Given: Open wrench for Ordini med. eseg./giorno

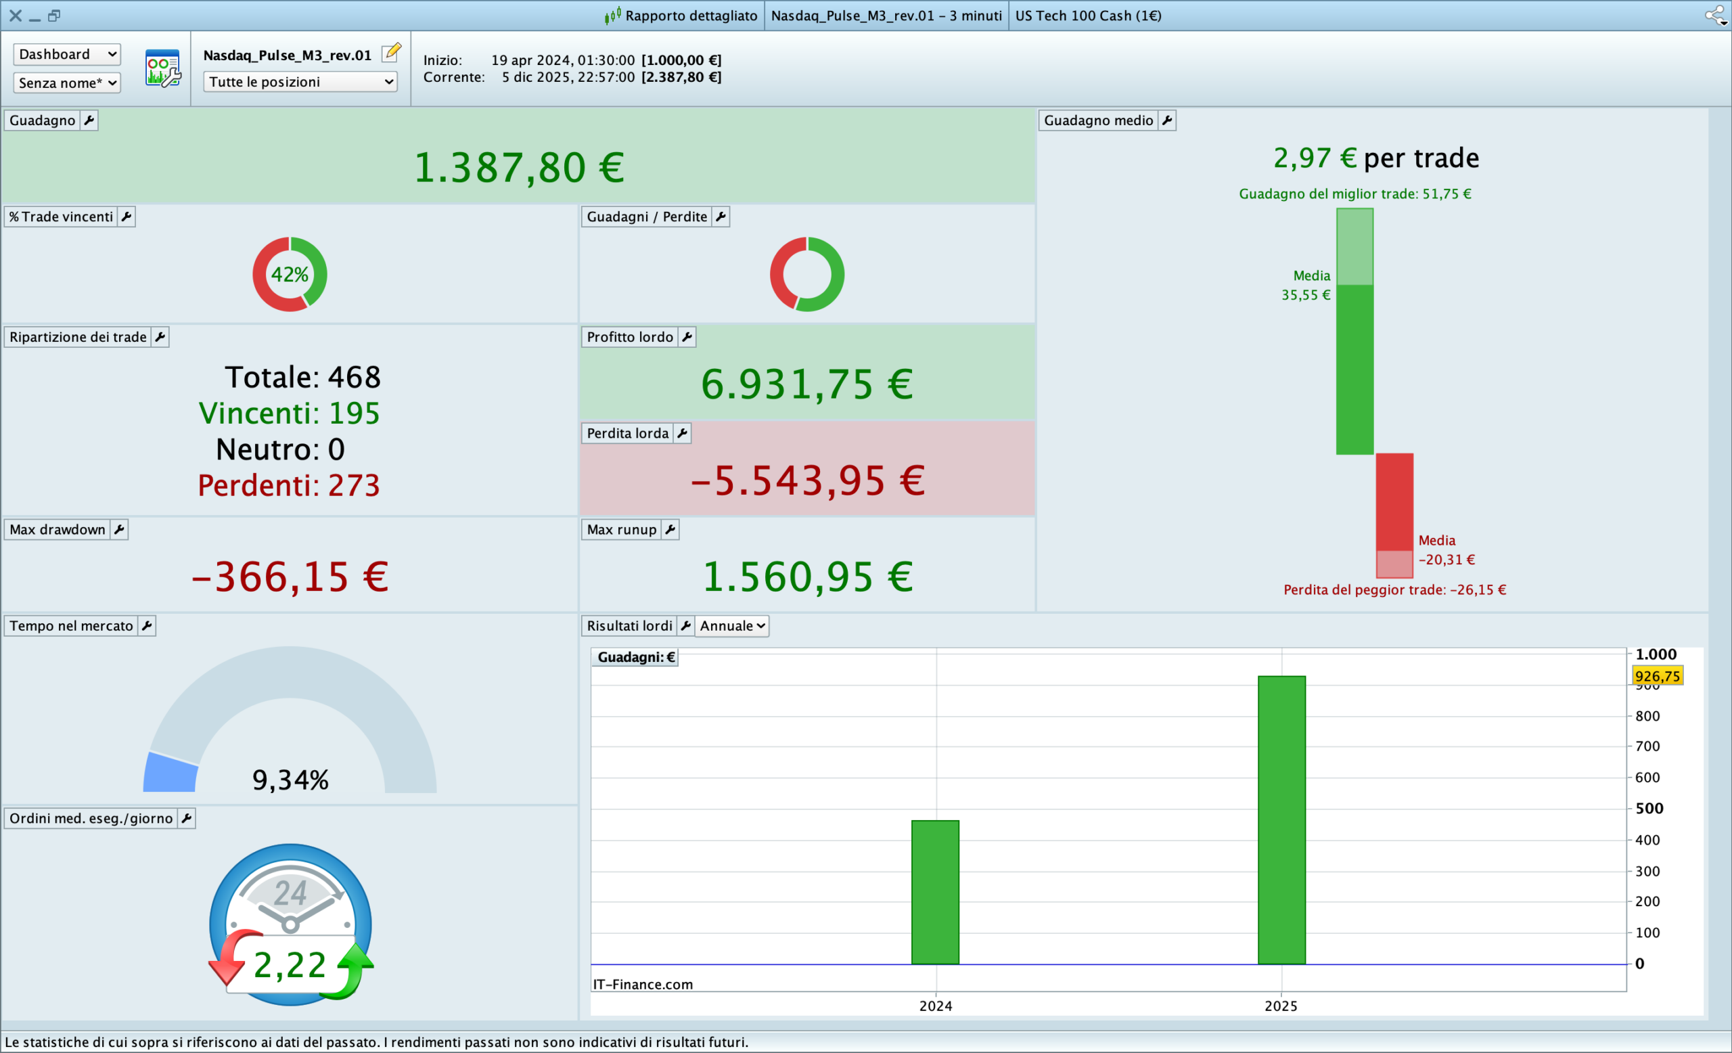Looking at the screenshot, I should click(186, 818).
